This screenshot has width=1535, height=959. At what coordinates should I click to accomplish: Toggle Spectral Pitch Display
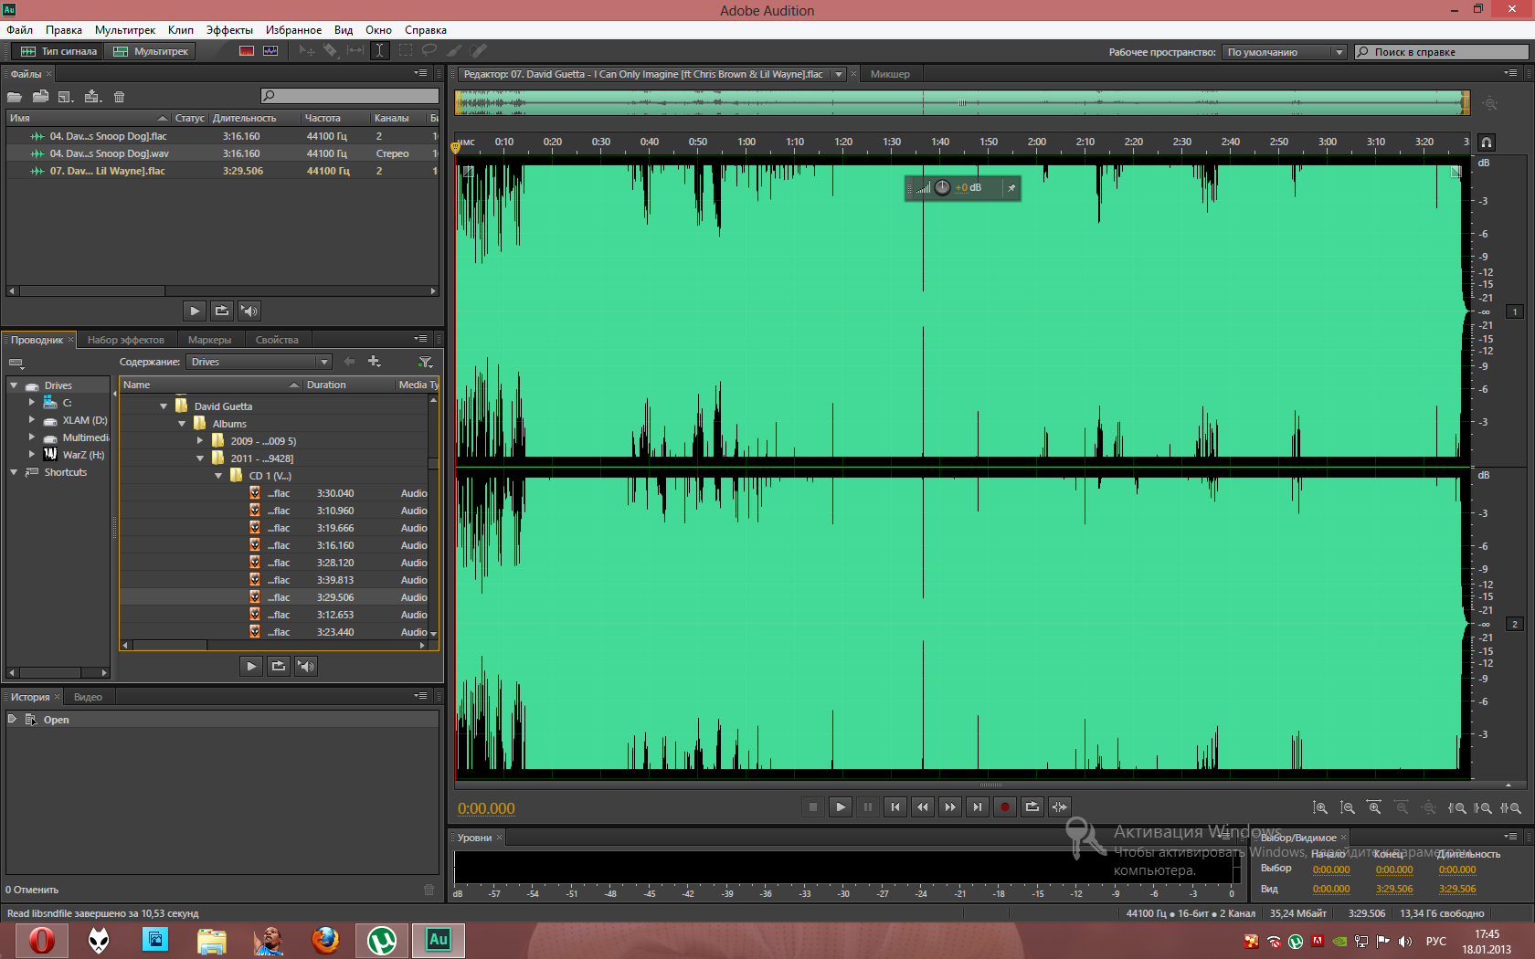270,51
